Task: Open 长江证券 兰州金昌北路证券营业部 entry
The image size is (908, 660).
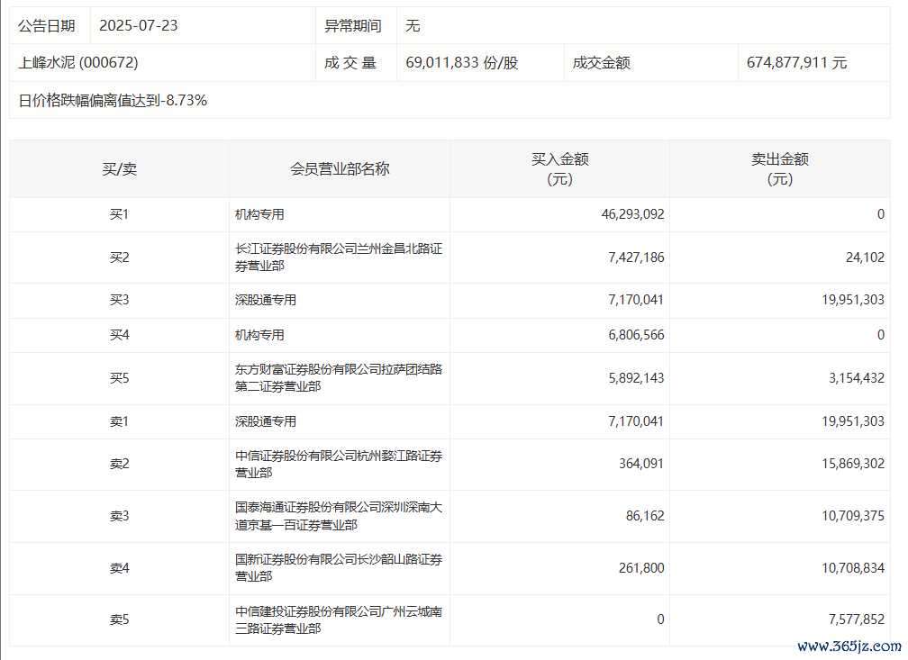Action: [339, 258]
